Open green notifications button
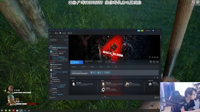Screen dimensions: 200x112 click(x=142, y=31)
